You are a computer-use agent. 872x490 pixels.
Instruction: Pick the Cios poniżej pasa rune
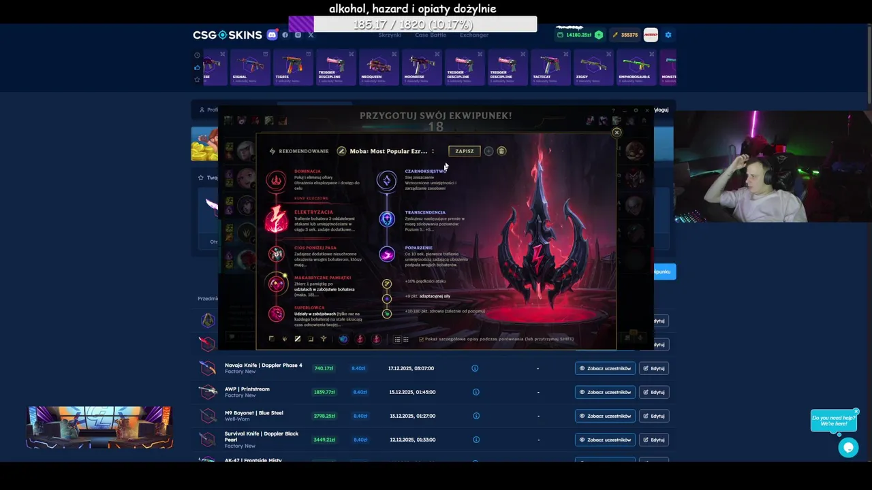276,254
